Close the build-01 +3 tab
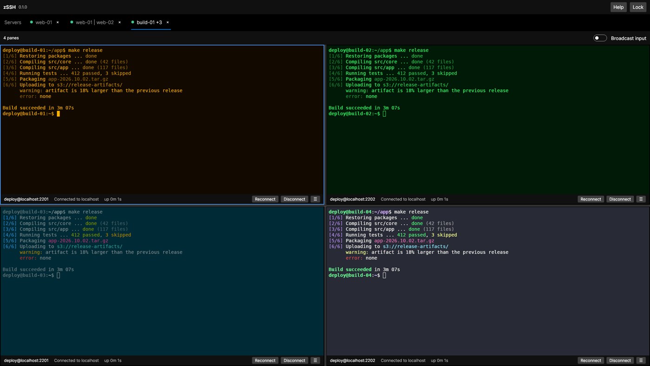The height and width of the screenshot is (366, 650). click(x=168, y=22)
